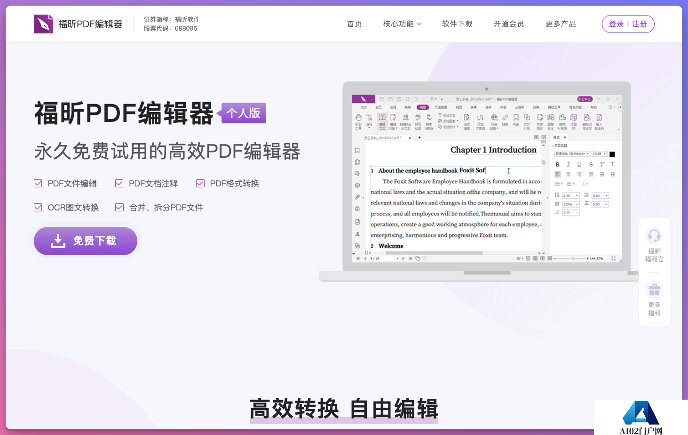This screenshot has height=435, width=688.
Task: Click the 编辑对象 edit object icon
Action: point(393,117)
